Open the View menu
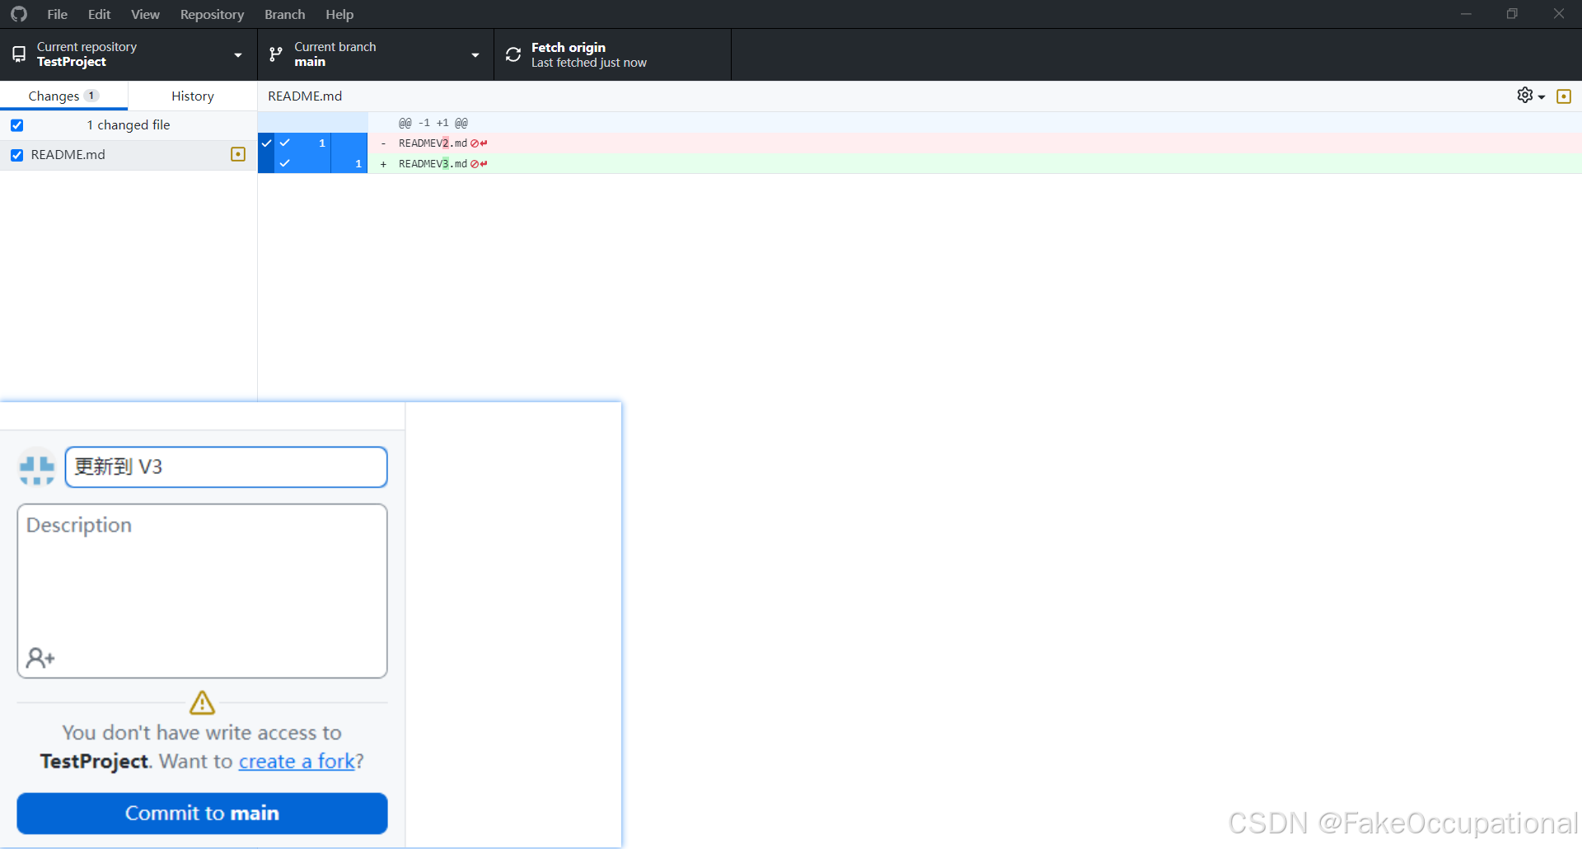The image size is (1582, 849). click(145, 14)
